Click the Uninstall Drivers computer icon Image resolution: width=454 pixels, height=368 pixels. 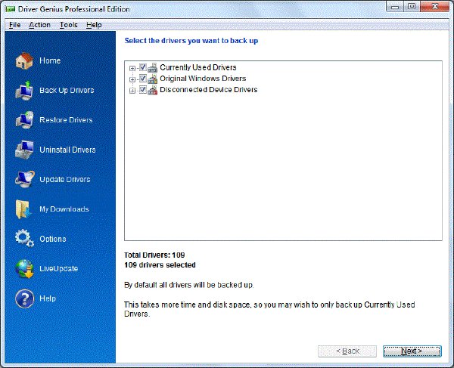pyautogui.click(x=24, y=150)
